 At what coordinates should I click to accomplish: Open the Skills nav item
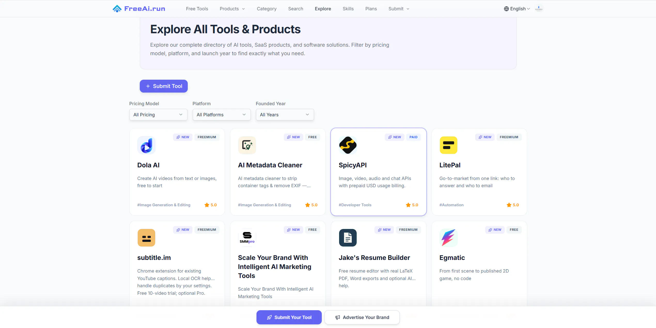pyautogui.click(x=348, y=9)
